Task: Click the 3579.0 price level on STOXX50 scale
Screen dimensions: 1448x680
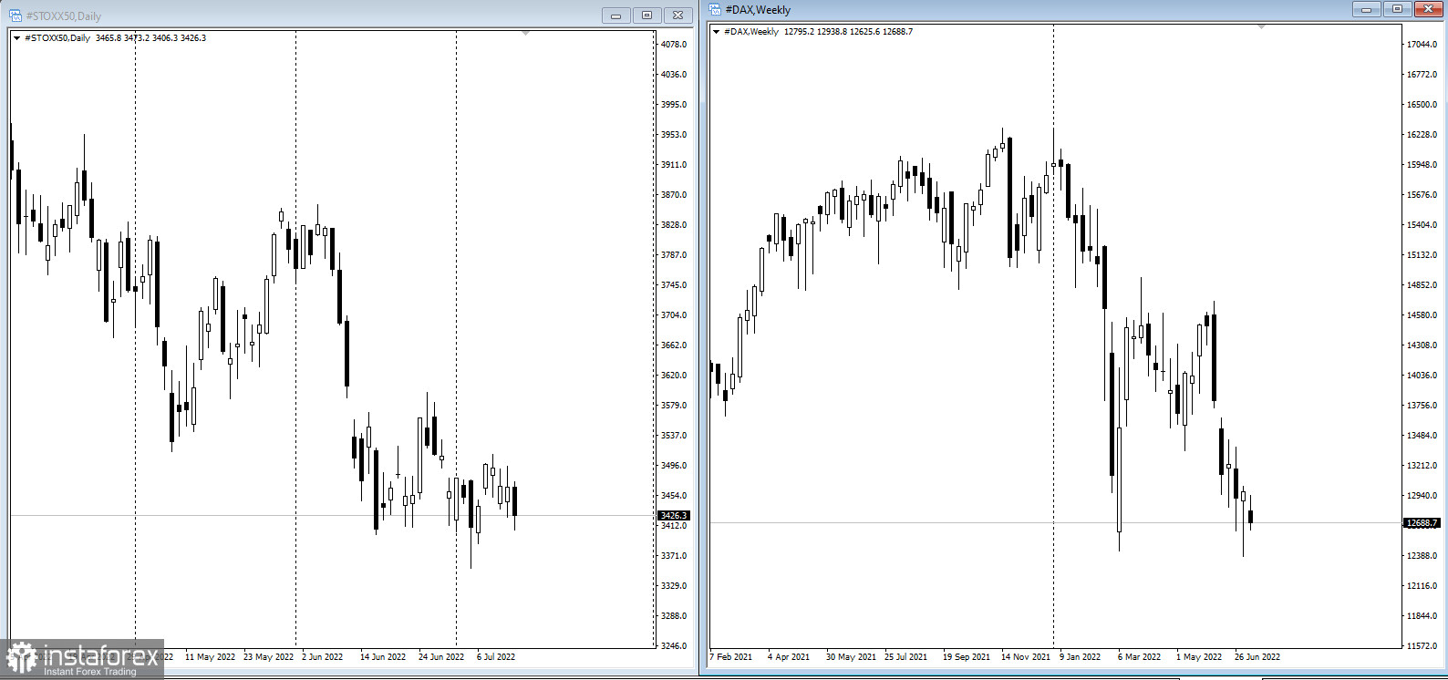Action: tap(674, 406)
